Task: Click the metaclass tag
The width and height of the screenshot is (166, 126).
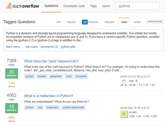Action: (52, 108)
